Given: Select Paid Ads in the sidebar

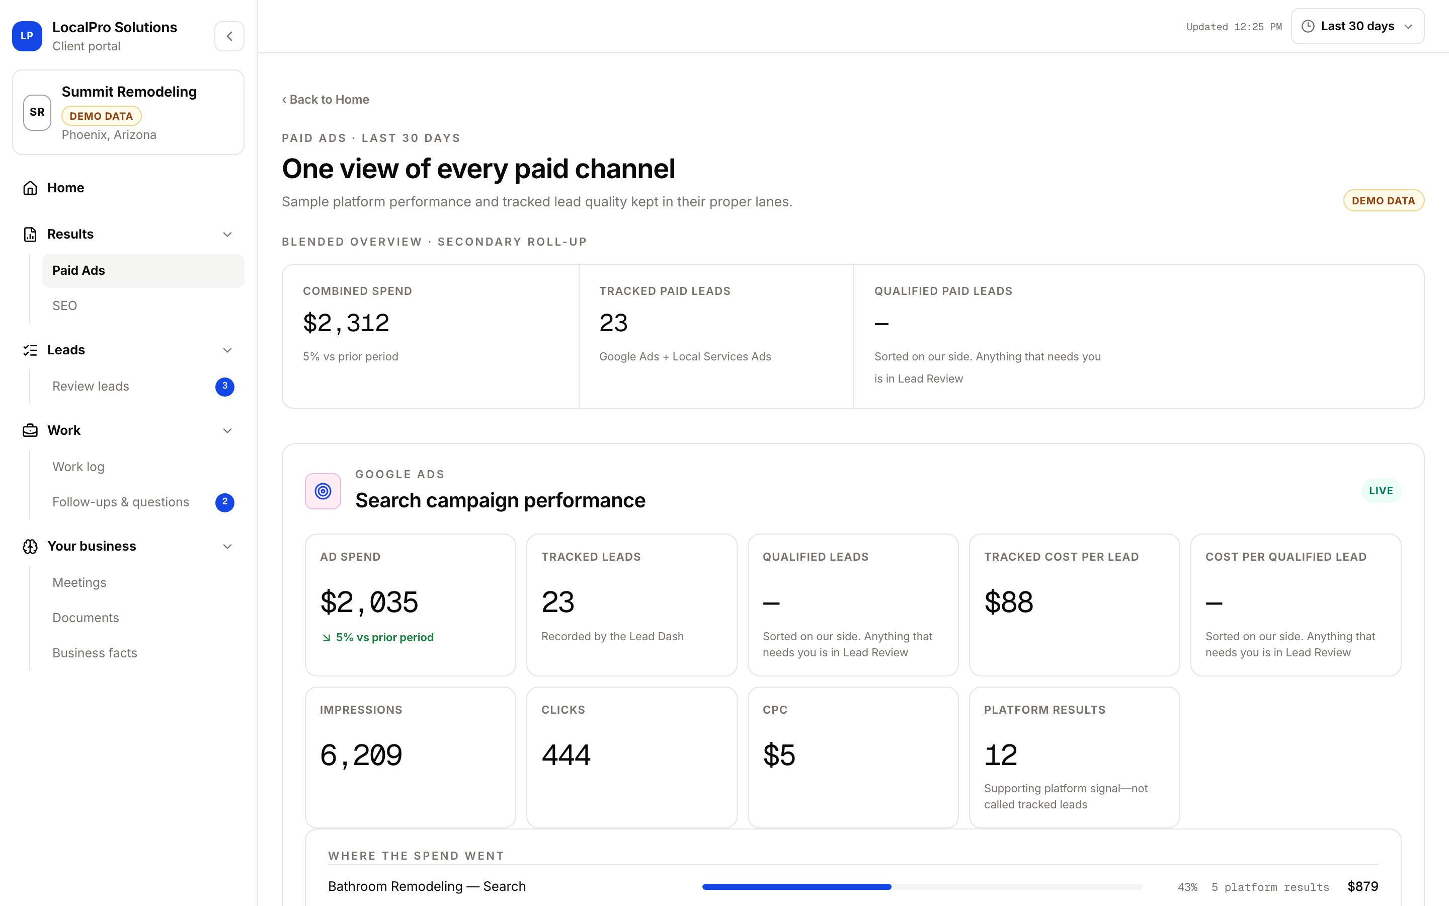Looking at the screenshot, I should point(143,270).
